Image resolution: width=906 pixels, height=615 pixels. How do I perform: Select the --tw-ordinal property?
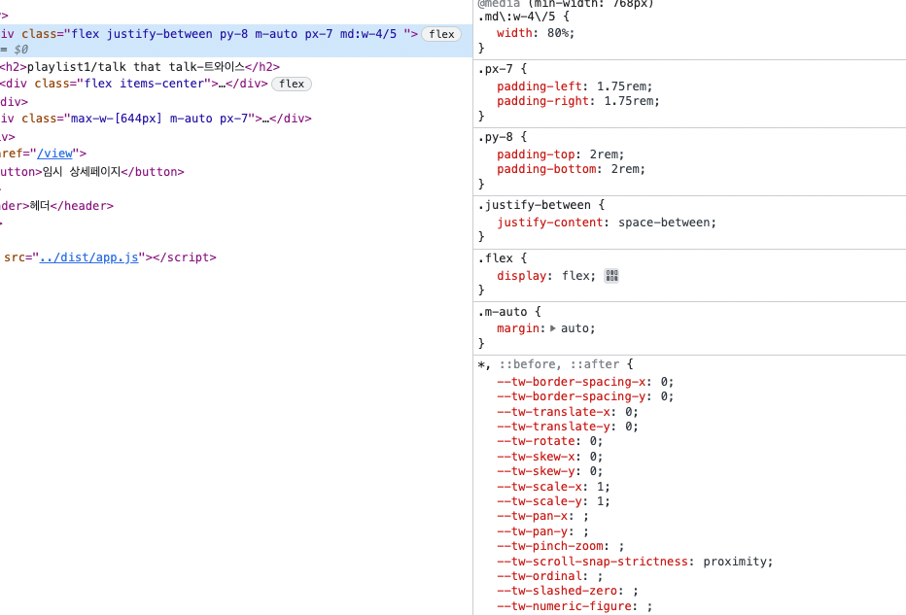pos(540,576)
